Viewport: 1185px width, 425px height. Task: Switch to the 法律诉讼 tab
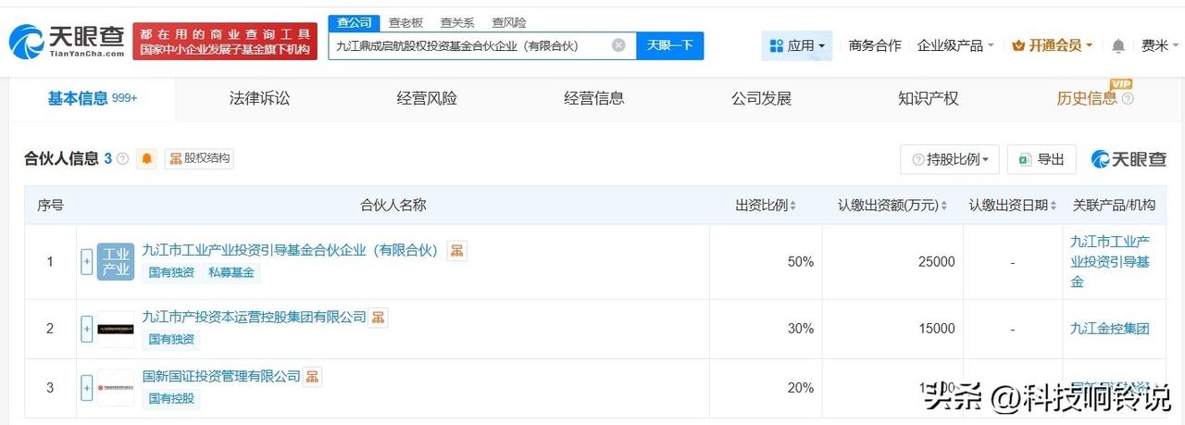(x=259, y=98)
